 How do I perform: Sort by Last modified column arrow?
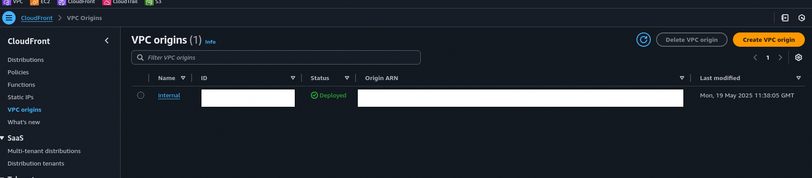click(799, 78)
